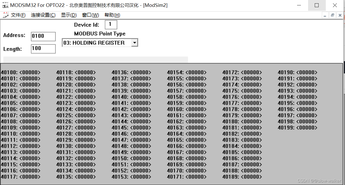This screenshot has height=185, width=345.
Task: Restore the ModSim2 child window
Action: pos(332,15)
